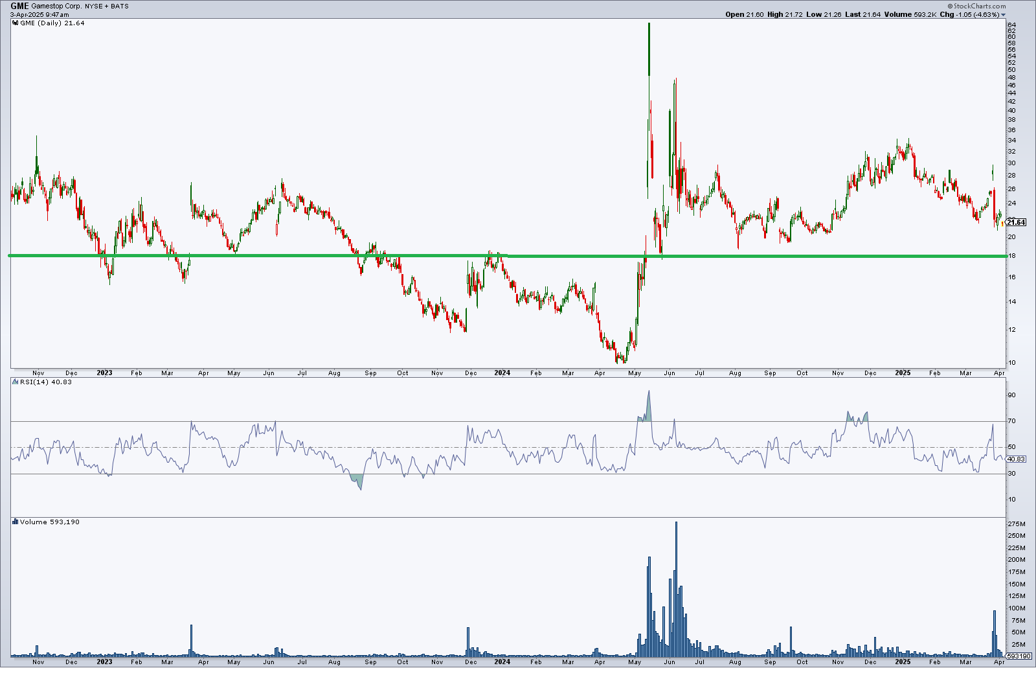Viewport: 1036px width, 681px height.
Task: Click the RSI indicator panel icon
Action: pos(16,382)
